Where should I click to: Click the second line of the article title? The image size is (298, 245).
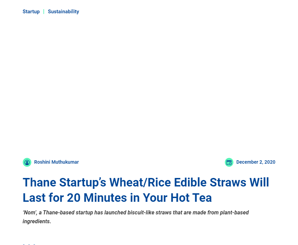[117, 198]
